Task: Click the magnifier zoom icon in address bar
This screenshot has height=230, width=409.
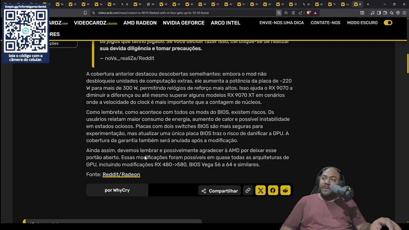Action: point(286,13)
